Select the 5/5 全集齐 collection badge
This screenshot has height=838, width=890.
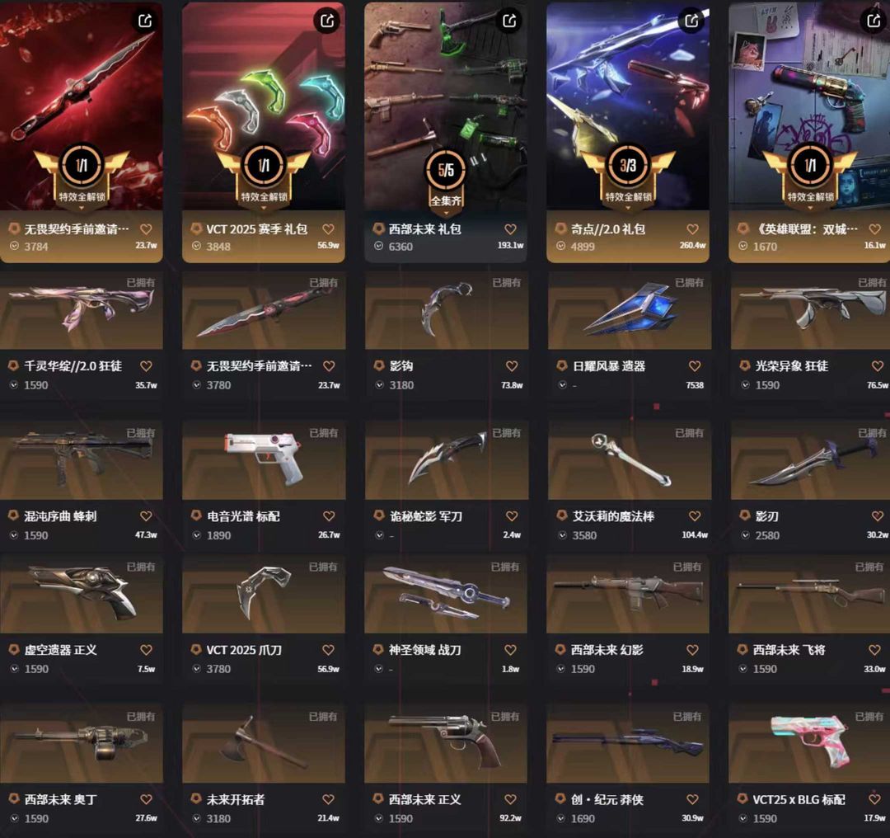click(x=446, y=178)
